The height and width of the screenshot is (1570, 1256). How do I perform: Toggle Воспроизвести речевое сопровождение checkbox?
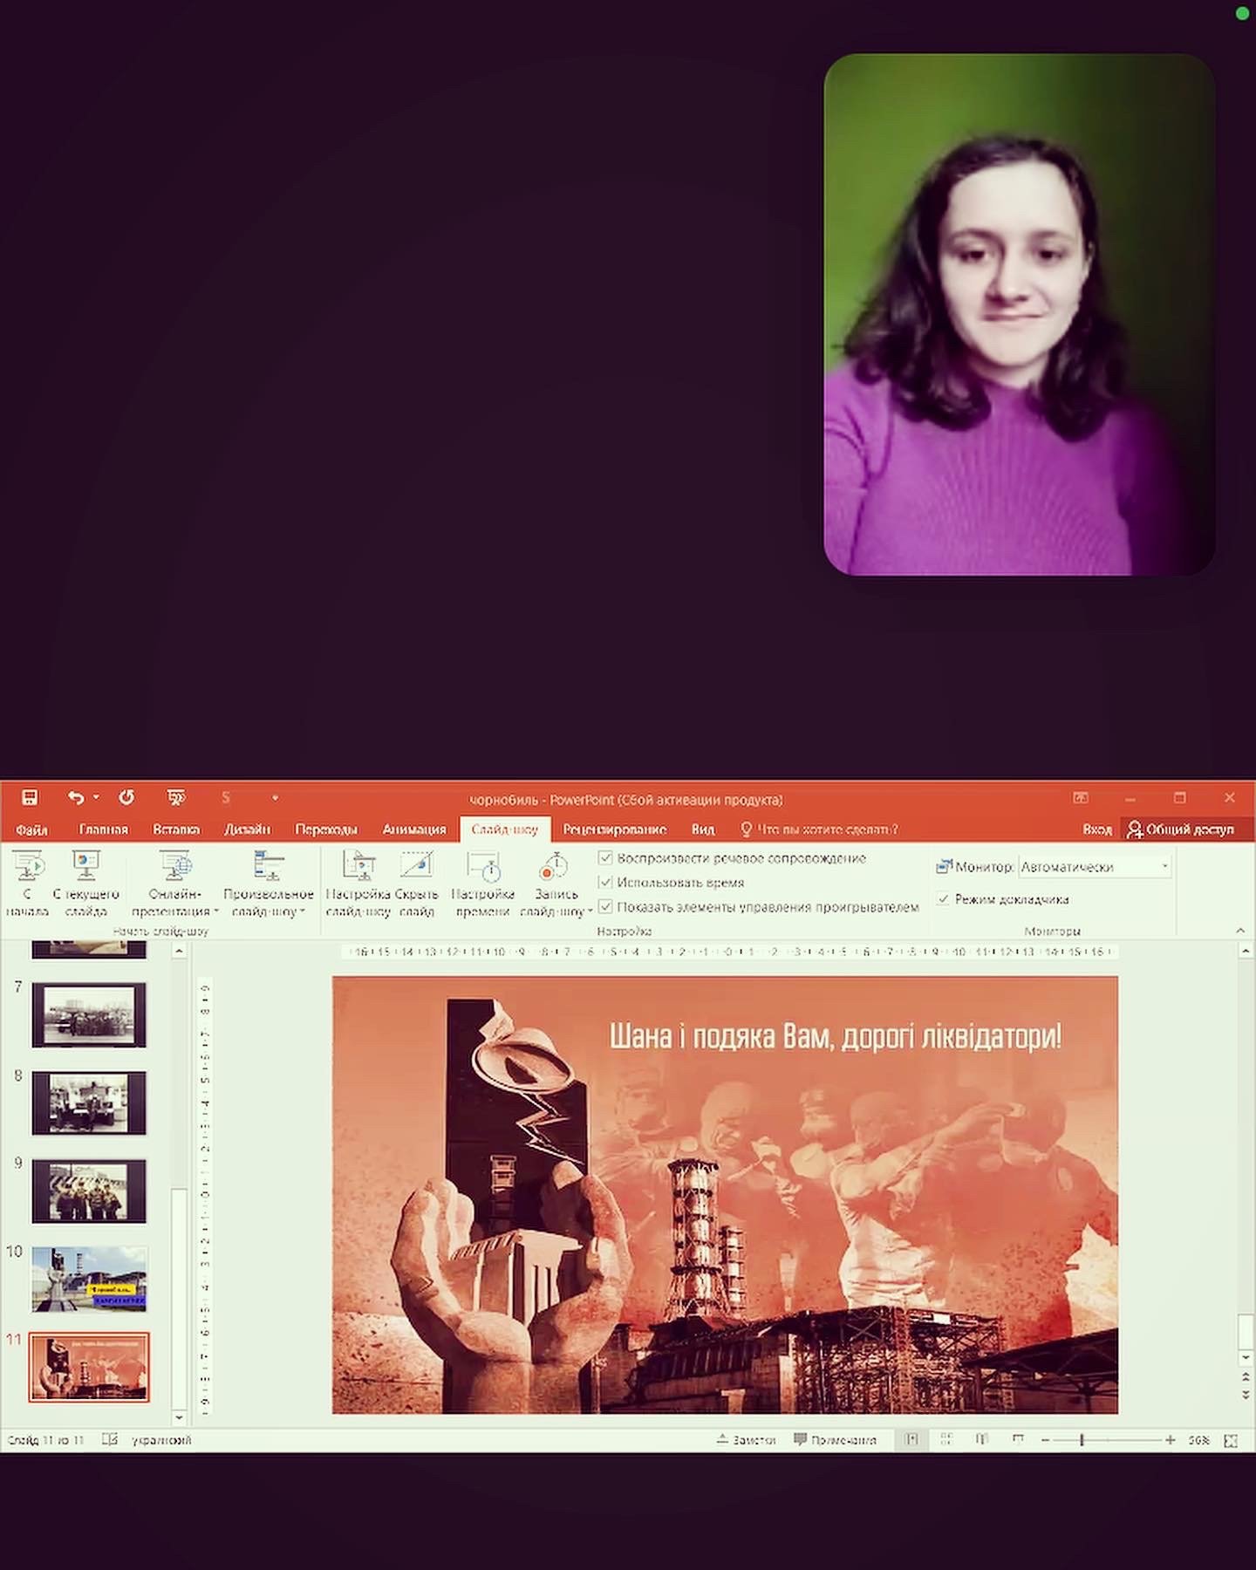pos(605,858)
